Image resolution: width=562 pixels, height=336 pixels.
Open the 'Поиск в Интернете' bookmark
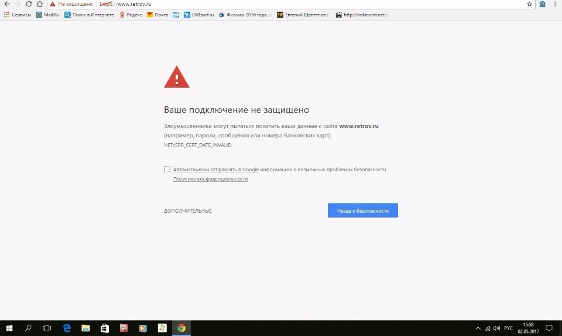pyautogui.click(x=89, y=15)
